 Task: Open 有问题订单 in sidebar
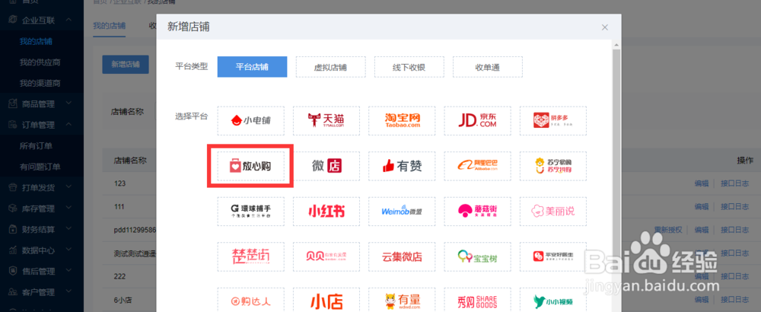click(40, 167)
